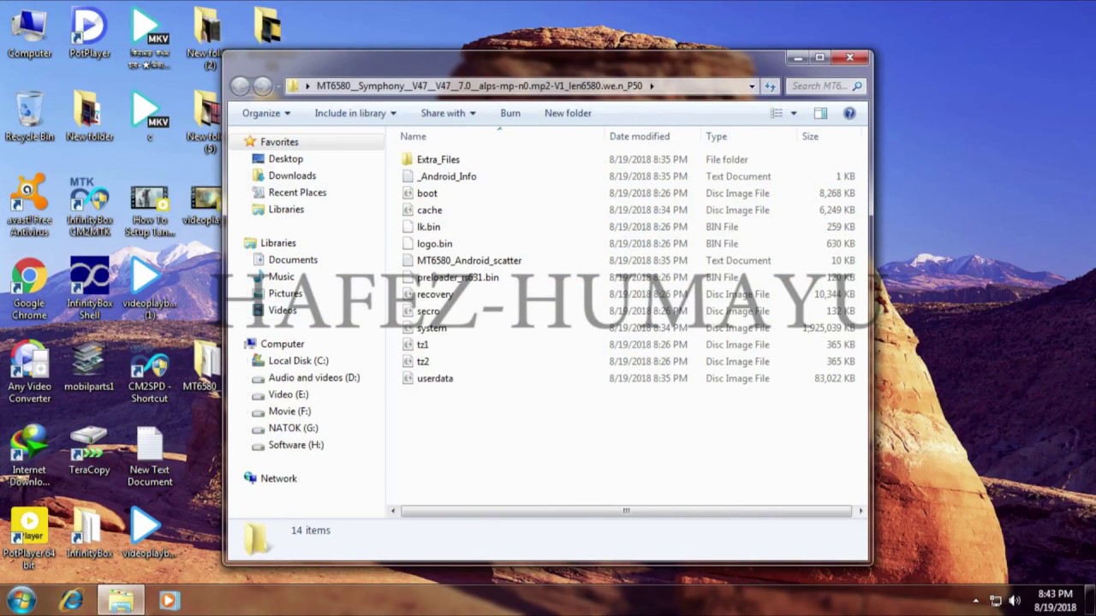Click the Explorer forward arrow

[x=263, y=86]
